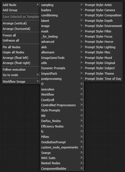Screen dimensions: 125x172
Task: Open the ComponentBuilder category
Action: click(62, 169)
